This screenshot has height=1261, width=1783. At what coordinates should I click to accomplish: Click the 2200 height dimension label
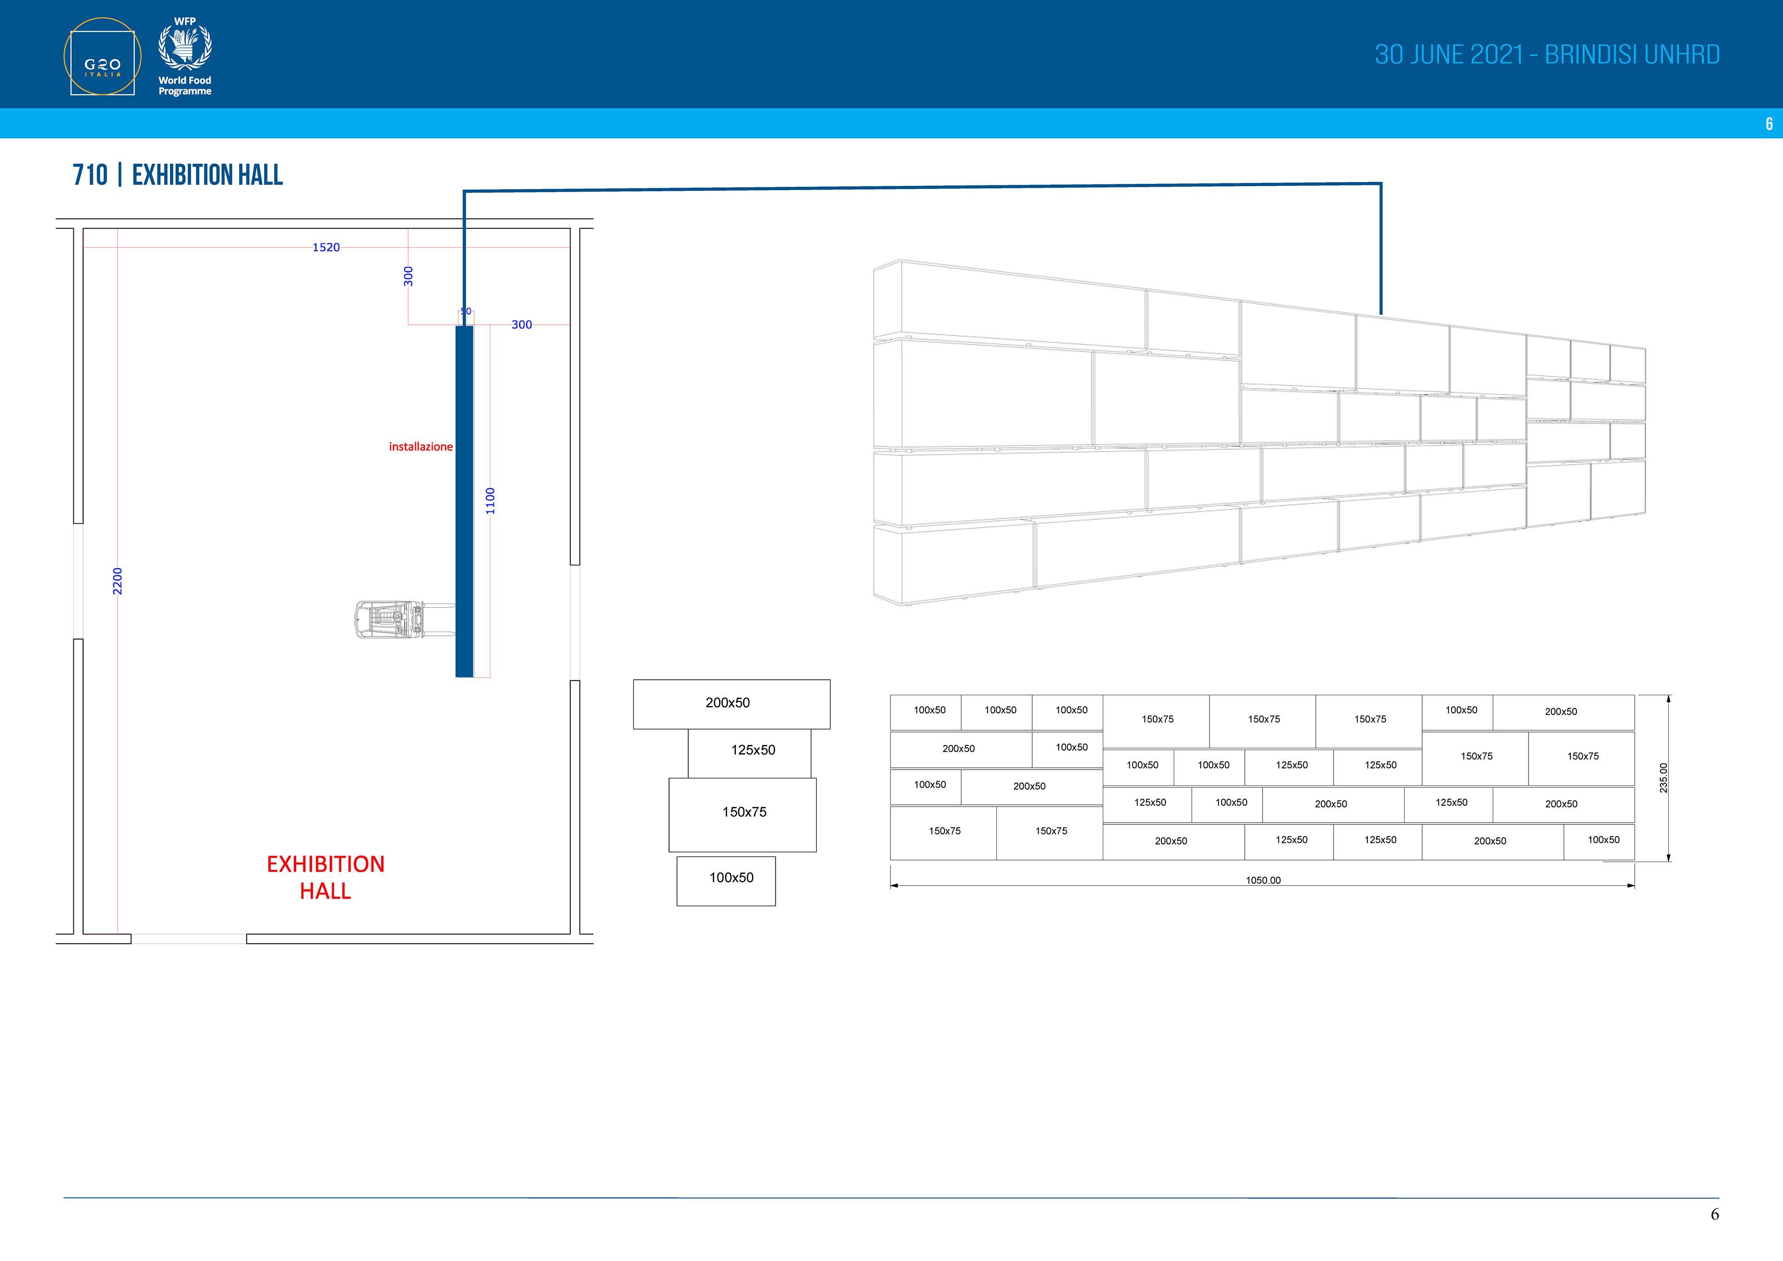coord(117,581)
